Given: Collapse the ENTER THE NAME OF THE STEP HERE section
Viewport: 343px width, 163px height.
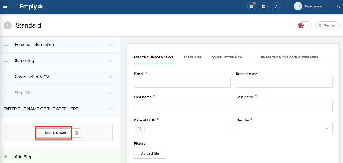Looking at the screenshot, I should tap(111, 109).
